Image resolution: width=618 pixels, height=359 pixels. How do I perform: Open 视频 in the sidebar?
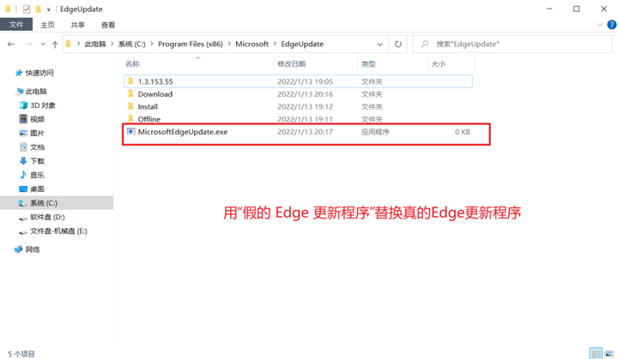click(37, 119)
